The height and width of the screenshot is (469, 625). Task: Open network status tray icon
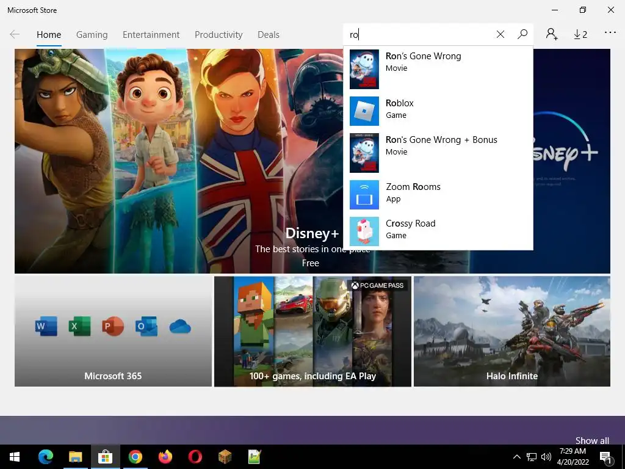[x=532, y=457]
